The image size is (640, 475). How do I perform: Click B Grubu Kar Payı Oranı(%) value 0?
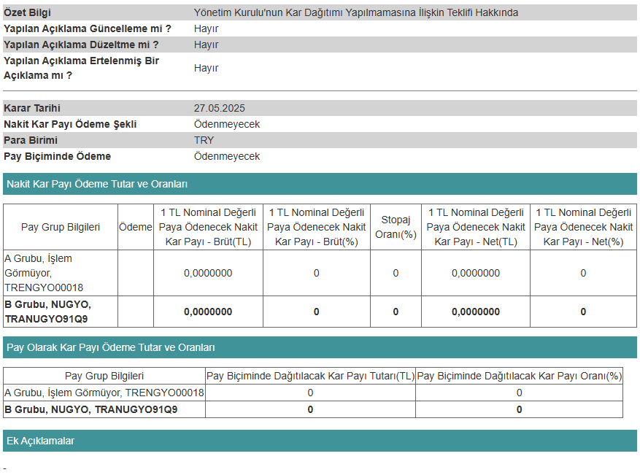pyautogui.click(x=519, y=409)
